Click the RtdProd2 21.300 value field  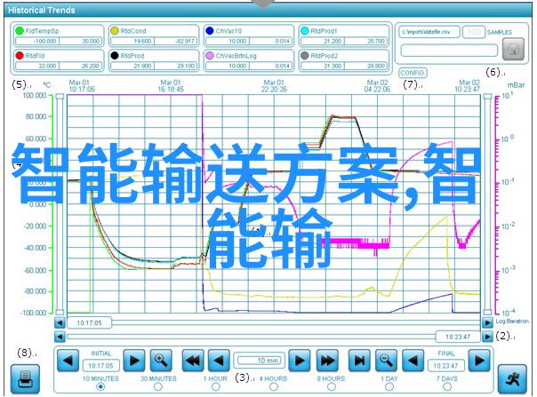pos(323,66)
